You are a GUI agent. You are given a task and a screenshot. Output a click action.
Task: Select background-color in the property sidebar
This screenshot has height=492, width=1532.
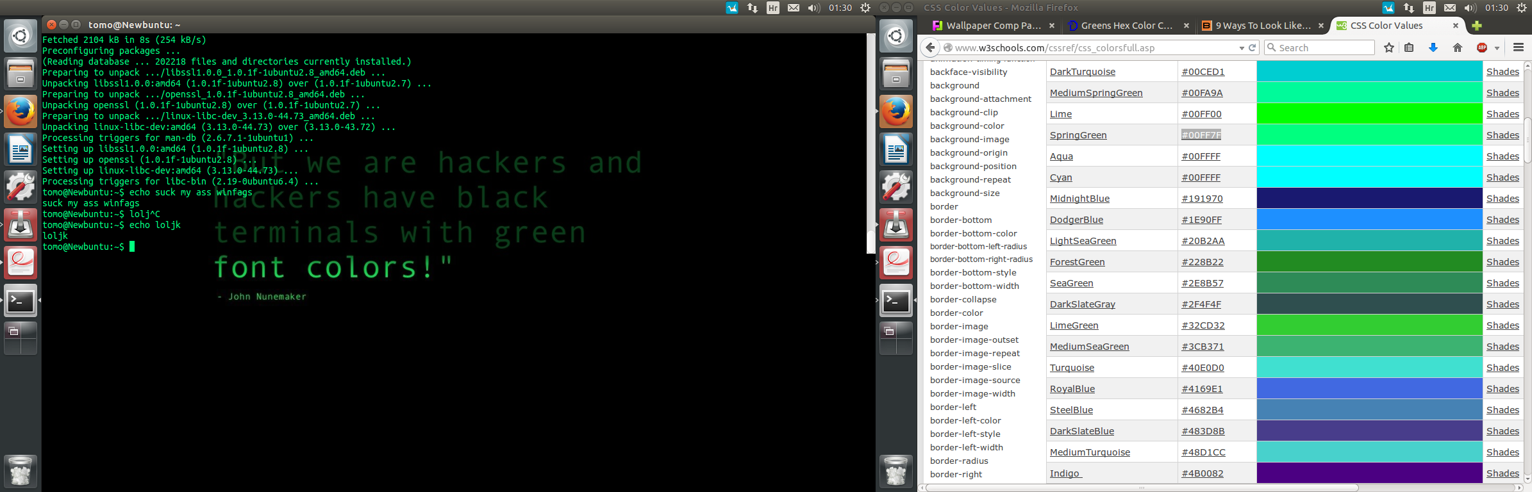point(967,126)
